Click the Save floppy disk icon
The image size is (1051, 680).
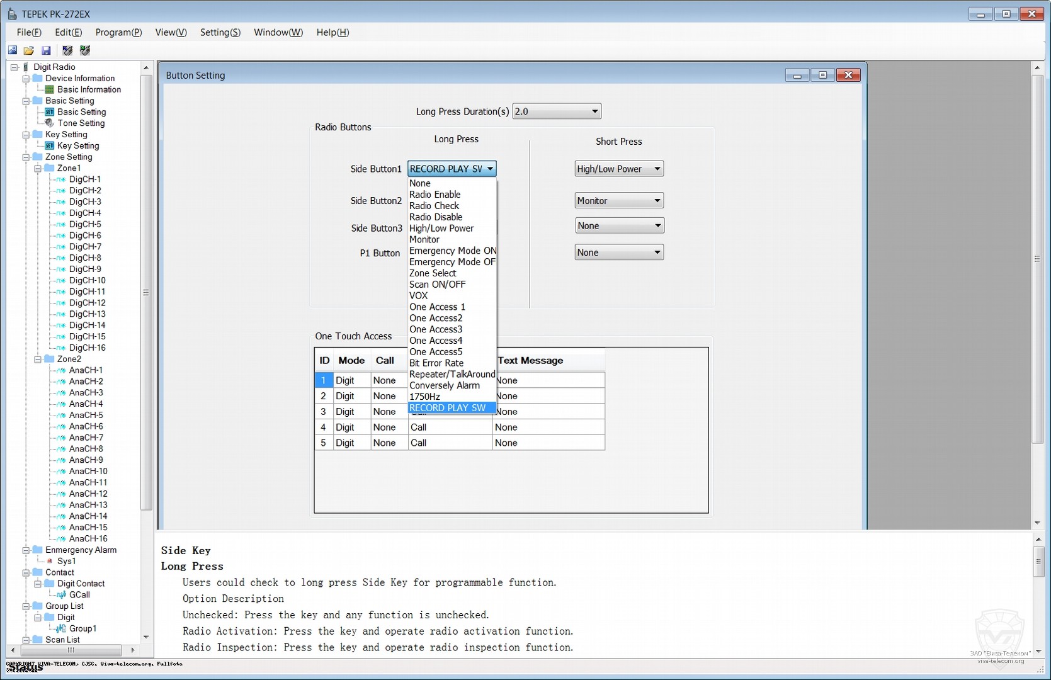point(46,50)
